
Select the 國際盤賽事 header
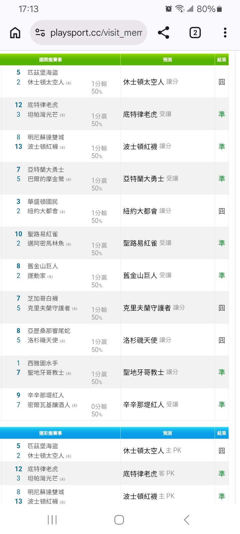coord(51,60)
